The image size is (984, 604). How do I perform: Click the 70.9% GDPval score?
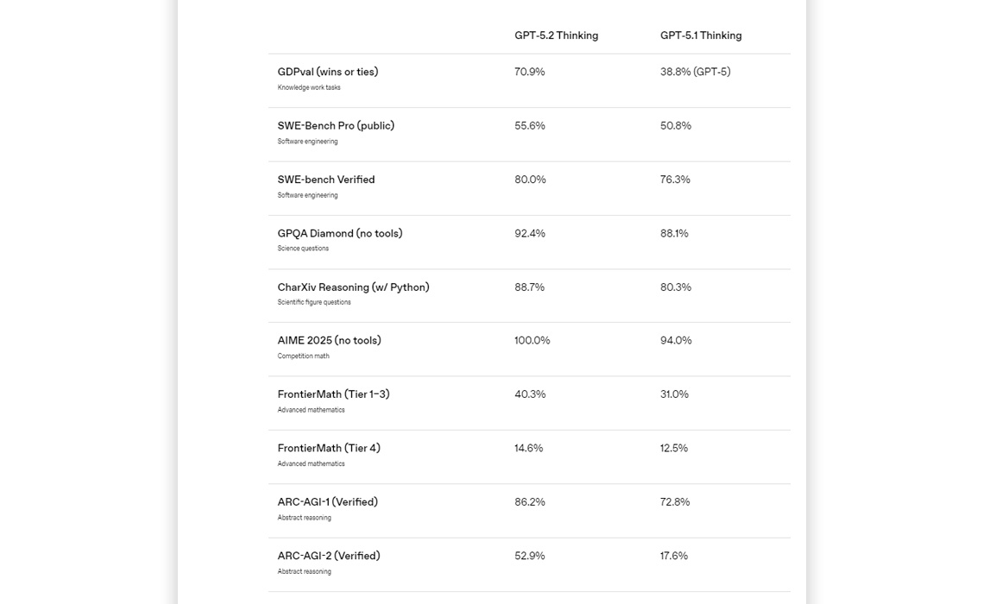[529, 72]
